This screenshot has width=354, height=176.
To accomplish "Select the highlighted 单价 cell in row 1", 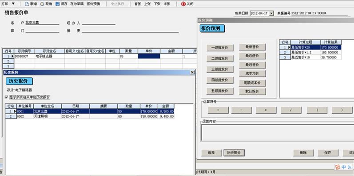I will pyautogui.click(x=149, y=56).
